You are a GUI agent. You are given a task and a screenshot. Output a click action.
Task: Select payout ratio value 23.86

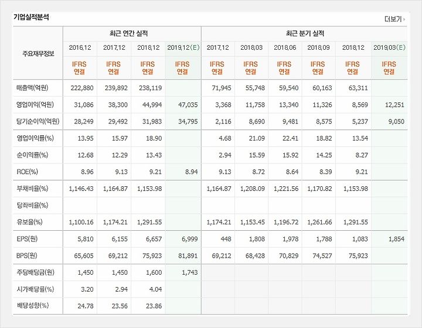click(x=154, y=306)
